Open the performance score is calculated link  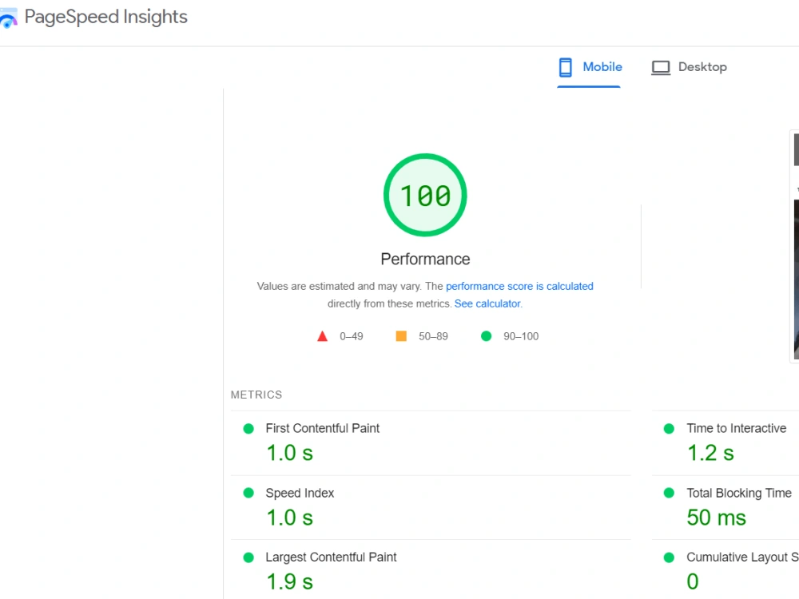519,286
